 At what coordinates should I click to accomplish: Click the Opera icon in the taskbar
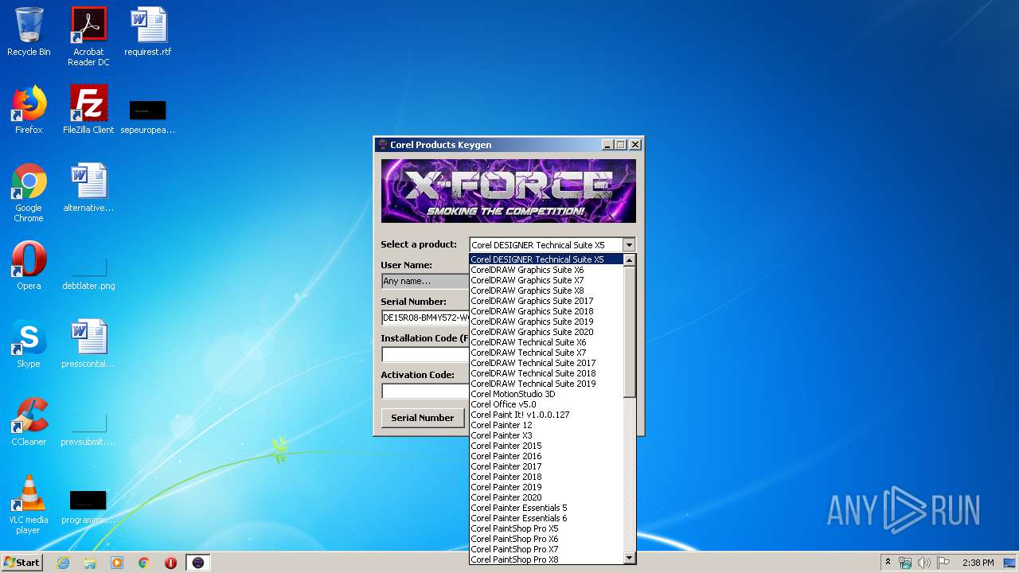(170, 563)
